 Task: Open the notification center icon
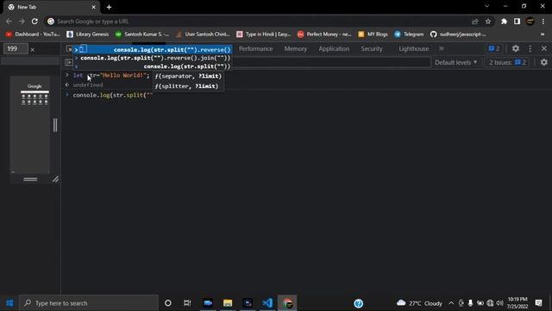pos(538,303)
